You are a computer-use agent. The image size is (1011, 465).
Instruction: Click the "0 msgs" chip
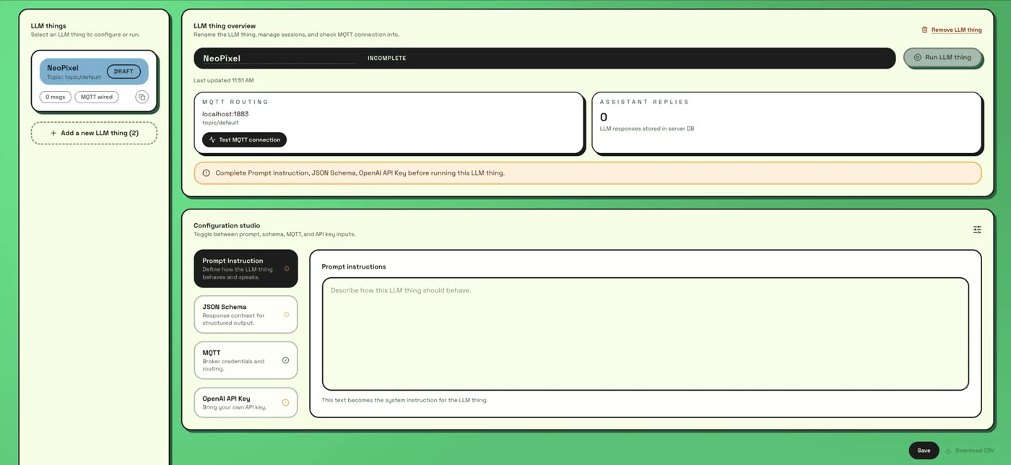[x=55, y=97]
